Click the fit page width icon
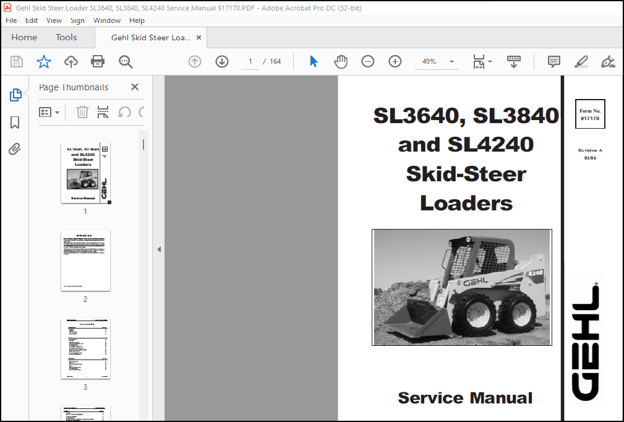Viewport: 624px width, 422px height. click(x=479, y=62)
